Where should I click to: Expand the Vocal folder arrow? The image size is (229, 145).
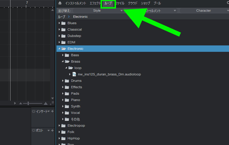63,113
